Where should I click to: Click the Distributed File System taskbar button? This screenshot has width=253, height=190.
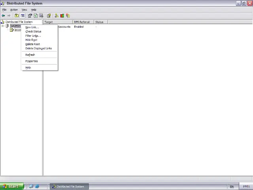click(x=69, y=186)
